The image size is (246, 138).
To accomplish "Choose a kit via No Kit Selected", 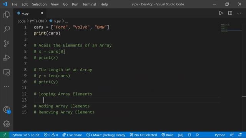I will (143, 135).
